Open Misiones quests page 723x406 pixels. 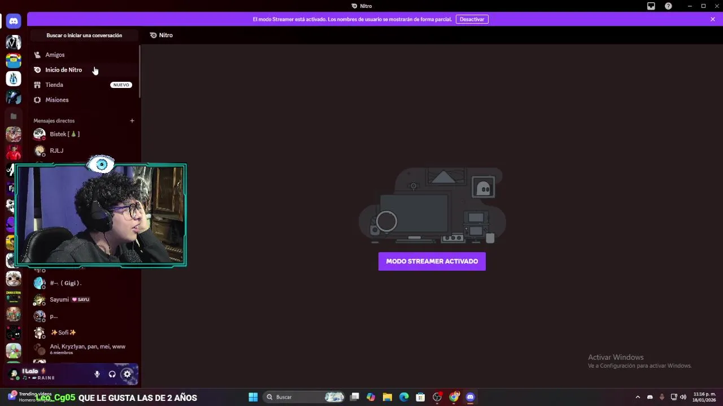tap(85, 100)
